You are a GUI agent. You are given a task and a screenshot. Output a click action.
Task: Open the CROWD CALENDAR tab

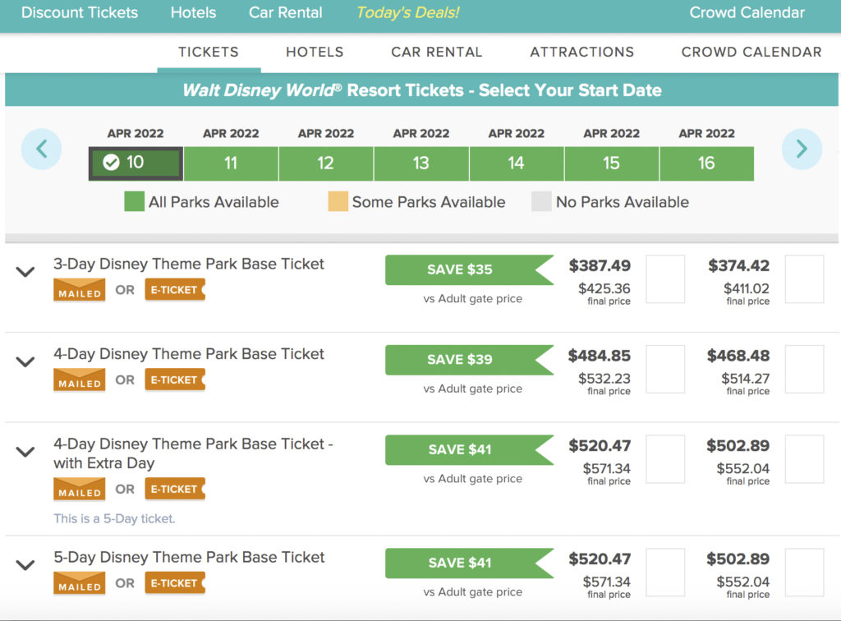point(751,52)
